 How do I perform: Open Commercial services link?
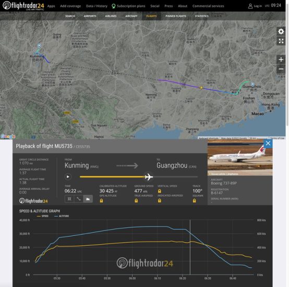coord(208,6)
